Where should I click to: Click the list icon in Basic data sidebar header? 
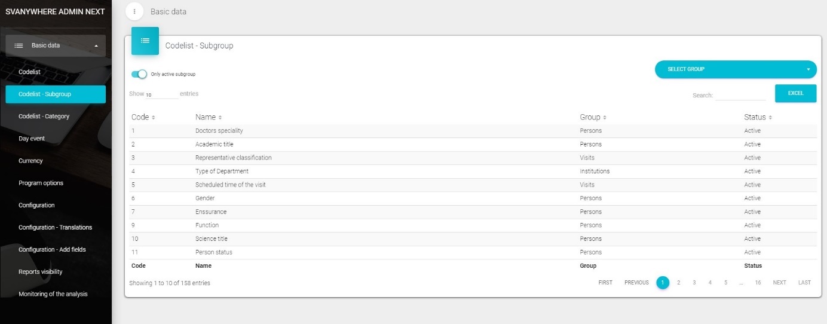[x=19, y=45]
